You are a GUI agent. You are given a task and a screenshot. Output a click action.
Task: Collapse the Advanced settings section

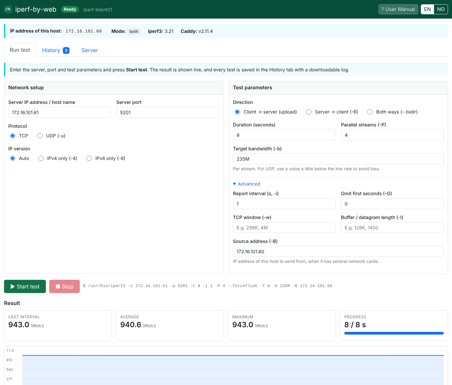247,184
